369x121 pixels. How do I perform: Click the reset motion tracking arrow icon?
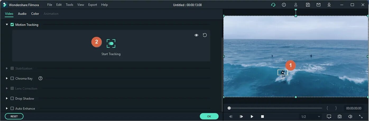tap(205, 35)
